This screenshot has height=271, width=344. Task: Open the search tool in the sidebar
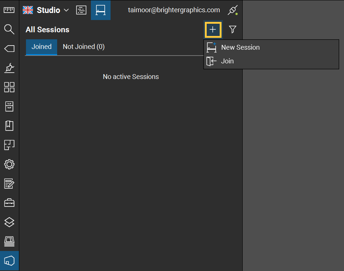click(9, 29)
